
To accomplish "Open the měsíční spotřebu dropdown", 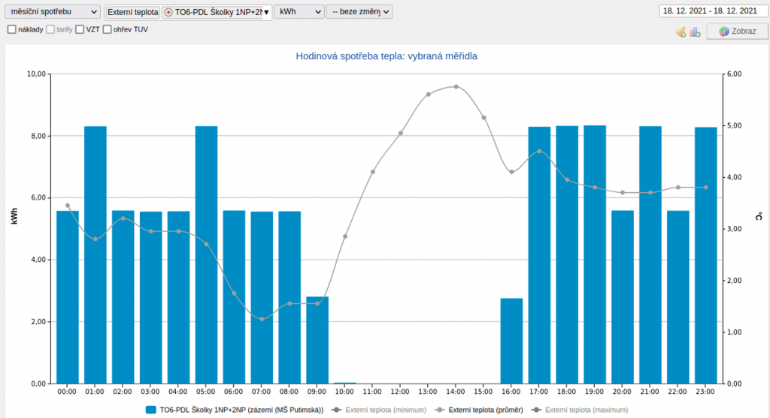I will point(52,12).
